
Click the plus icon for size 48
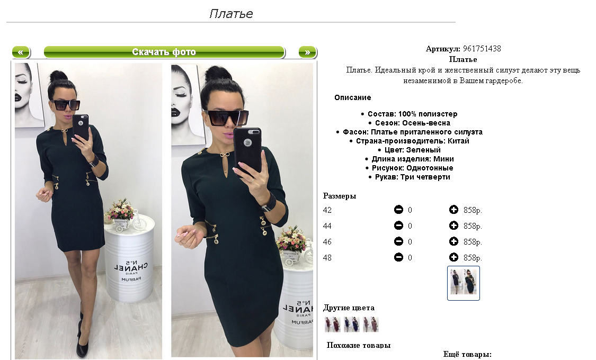click(453, 257)
